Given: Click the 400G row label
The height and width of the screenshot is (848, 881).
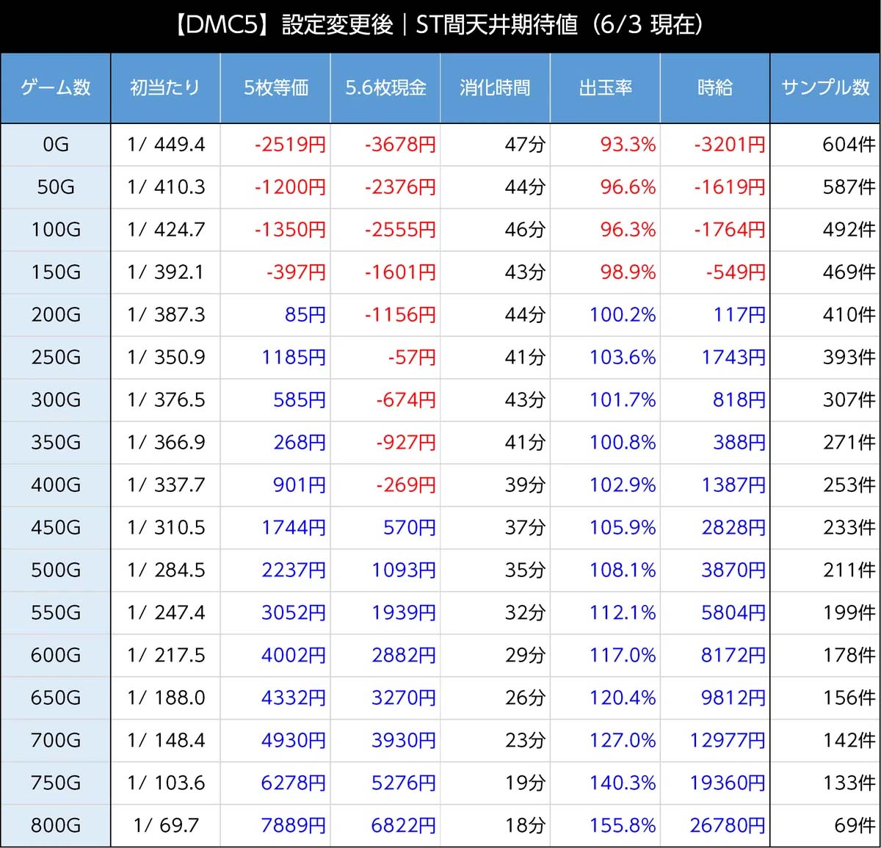Looking at the screenshot, I should [55, 485].
